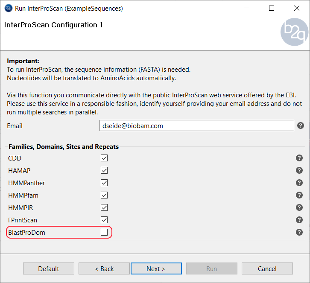Screen dimensions: 310x283
Task: Open the HMMPfam help icon
Action: [x=299, y=195]
